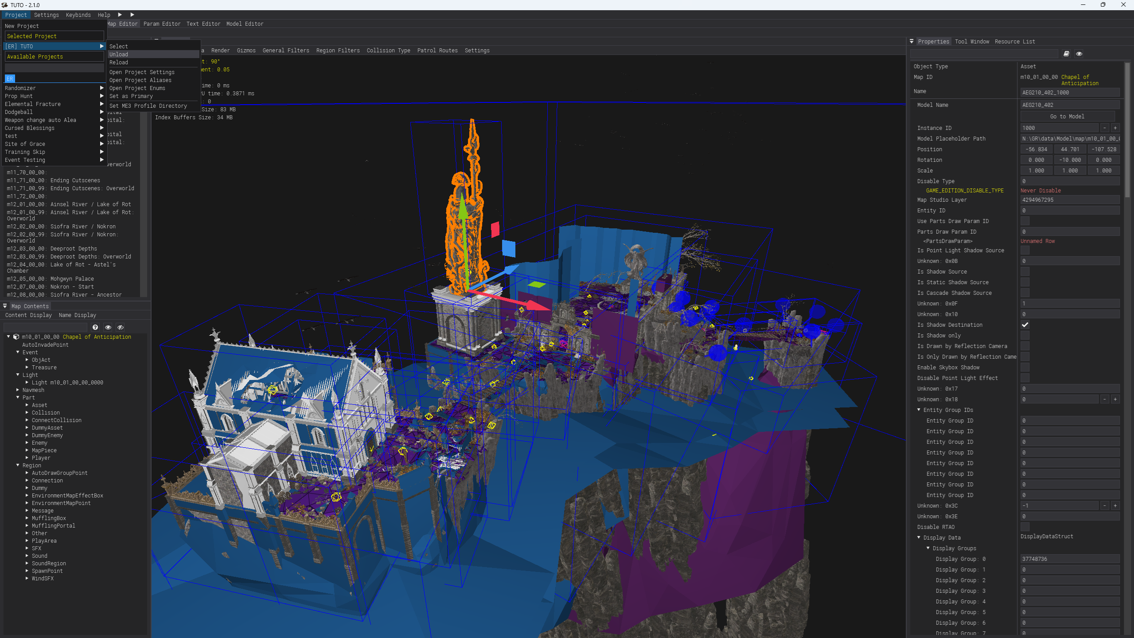Click the ER project type tag

pos(10,78)
